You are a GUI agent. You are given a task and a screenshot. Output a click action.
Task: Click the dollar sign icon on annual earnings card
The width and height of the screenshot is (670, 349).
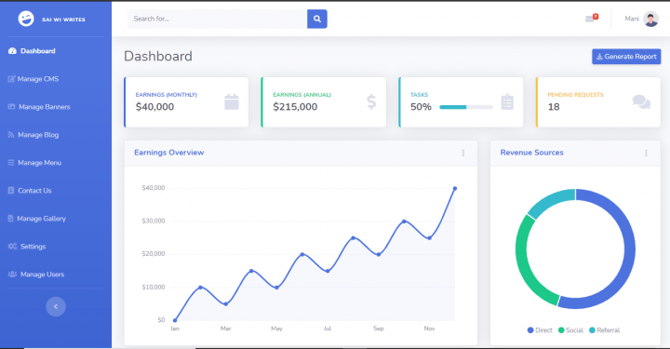[x=371, y=101]
